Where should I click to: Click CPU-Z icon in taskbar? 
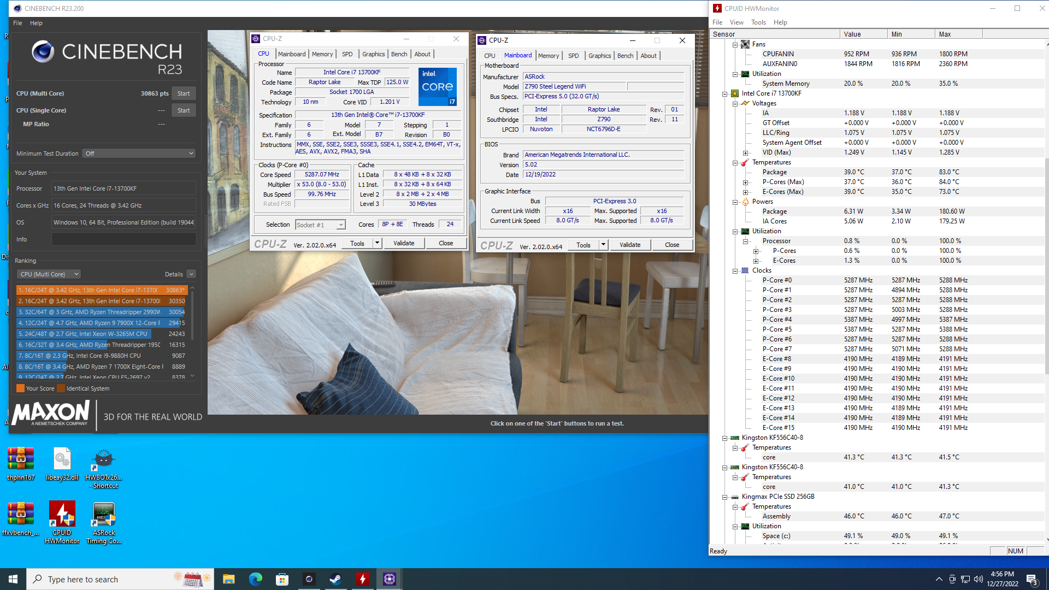tap(389, 579)
